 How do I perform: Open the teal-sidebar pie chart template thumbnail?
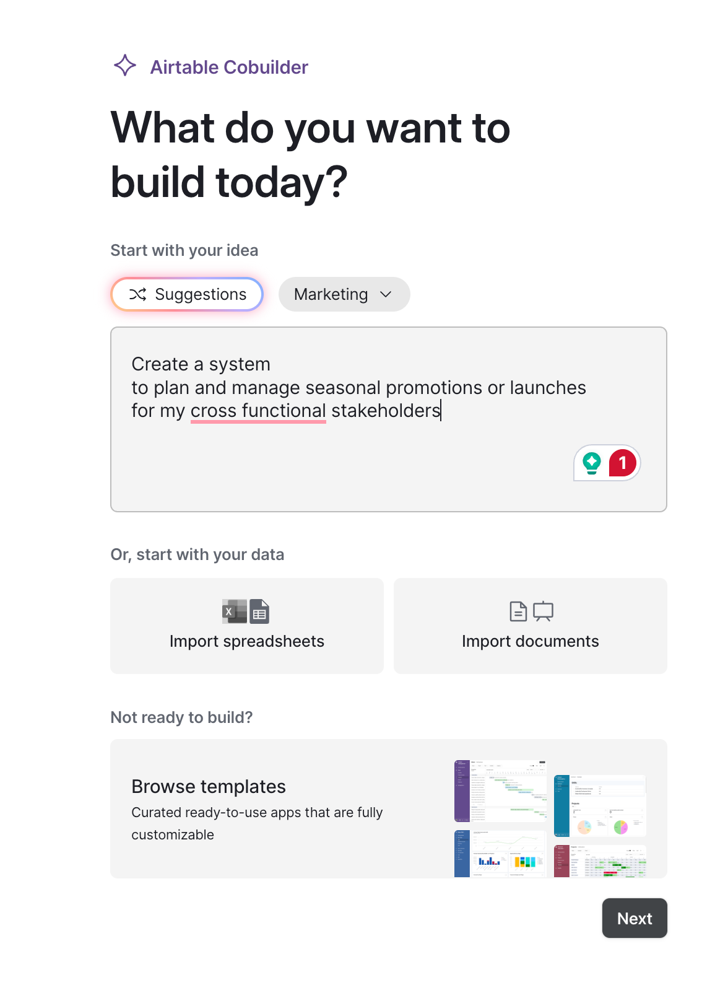coord(600,805)
